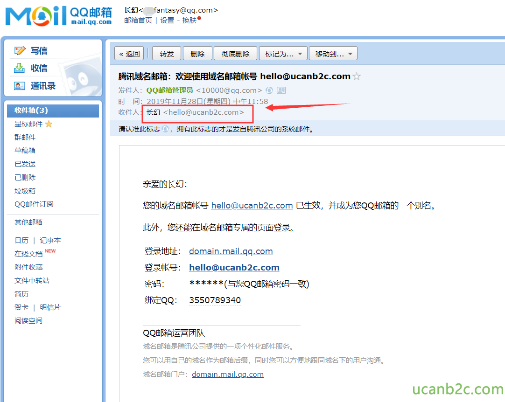Click the contacts card icon

click(x=20, y=86)
